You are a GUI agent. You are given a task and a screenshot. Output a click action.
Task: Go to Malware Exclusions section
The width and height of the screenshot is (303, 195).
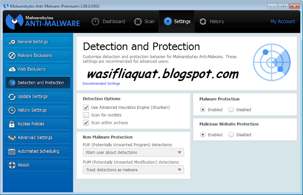(x=38, y=55)
